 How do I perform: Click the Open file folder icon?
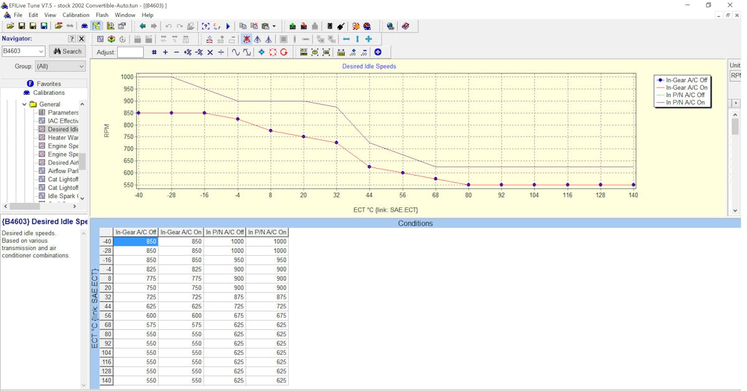click(10, 26)
